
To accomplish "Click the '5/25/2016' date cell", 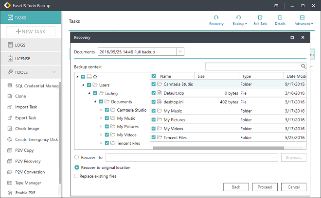I will tap(295, 137).
